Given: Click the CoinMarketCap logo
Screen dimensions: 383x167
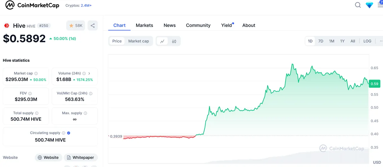Looking at the screenshot, I should point(32,5).
